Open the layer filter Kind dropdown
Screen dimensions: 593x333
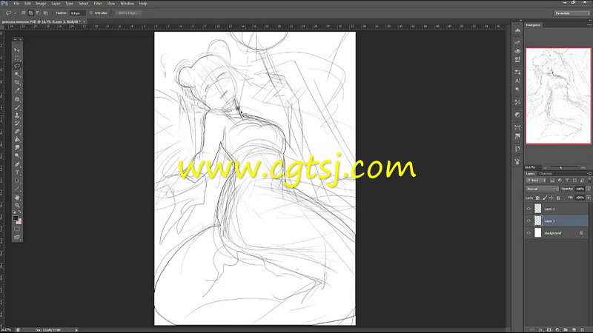536,181
